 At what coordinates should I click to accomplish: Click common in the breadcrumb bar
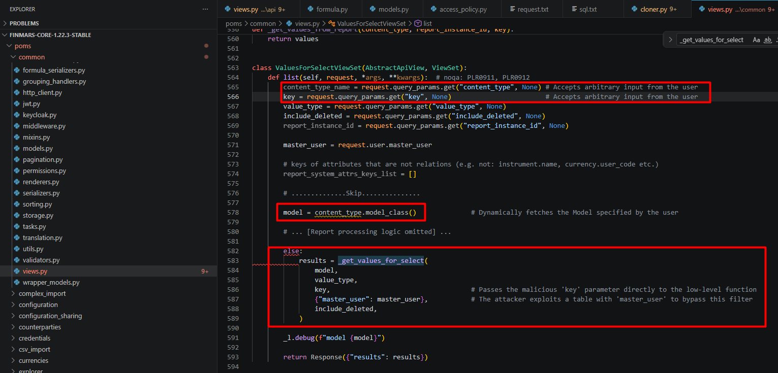pyautogui.click(x=263, y=23)
